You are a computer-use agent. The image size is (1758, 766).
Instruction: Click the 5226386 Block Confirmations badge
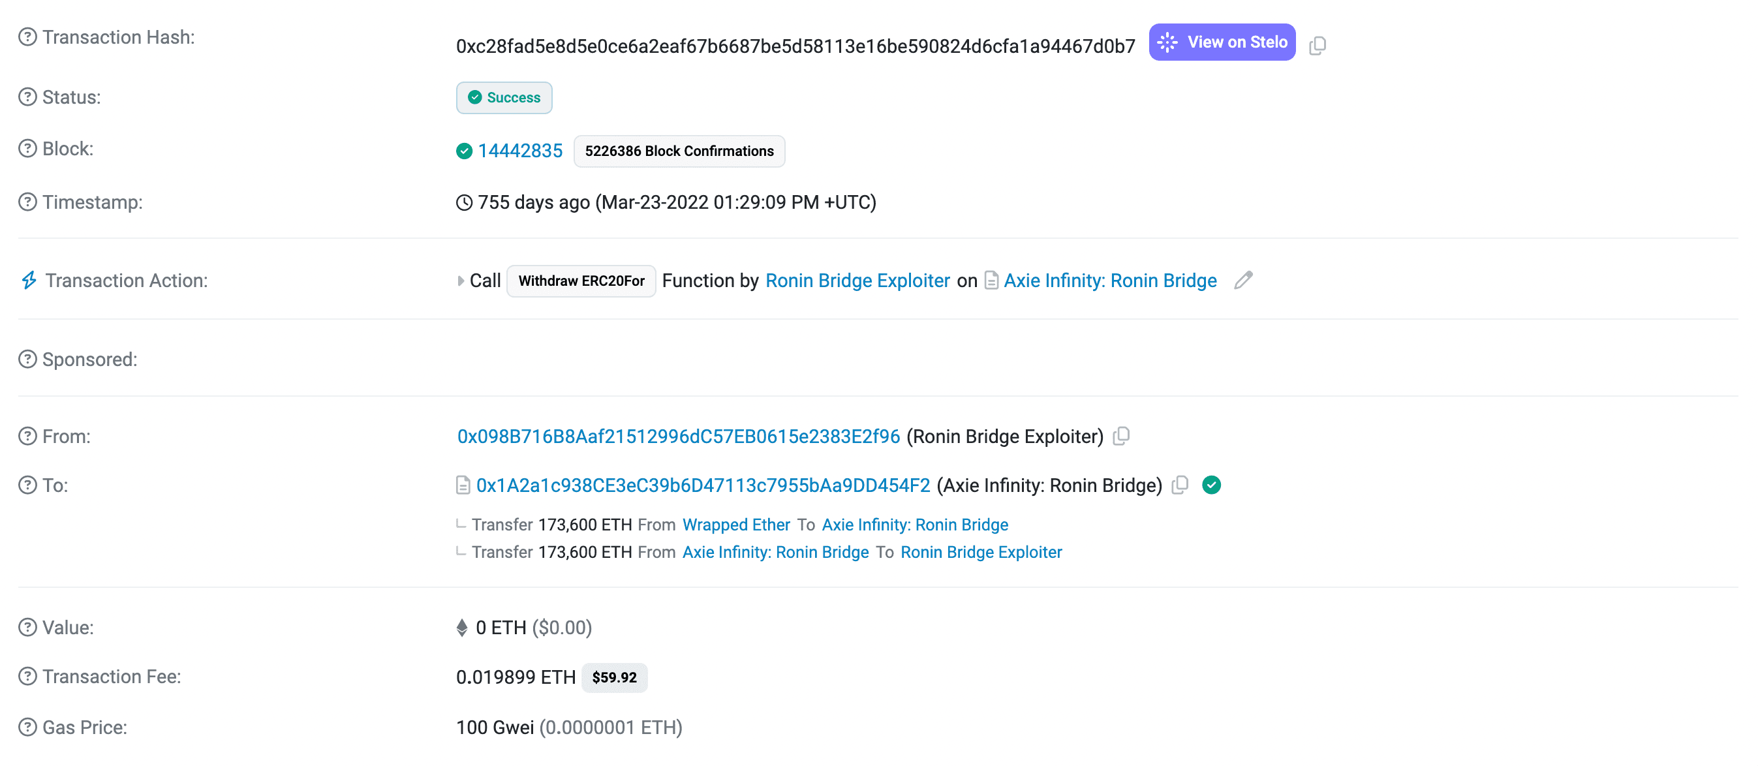click(679, 151)
